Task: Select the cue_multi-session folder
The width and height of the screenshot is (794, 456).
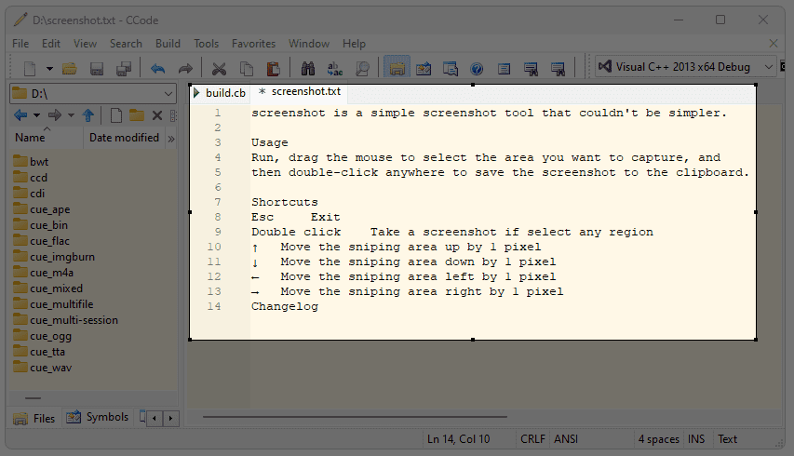Action: click(66, 320)
